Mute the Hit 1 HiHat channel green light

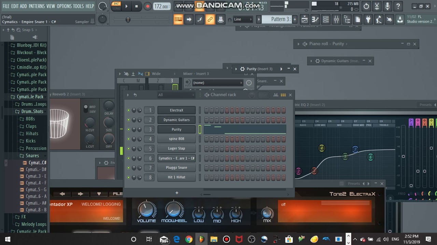[128, 177]
